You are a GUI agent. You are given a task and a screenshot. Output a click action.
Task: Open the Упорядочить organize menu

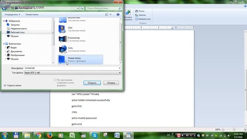[12, 15]
